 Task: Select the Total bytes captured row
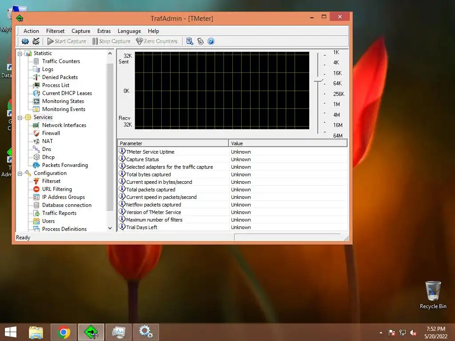tap(232, 174)
